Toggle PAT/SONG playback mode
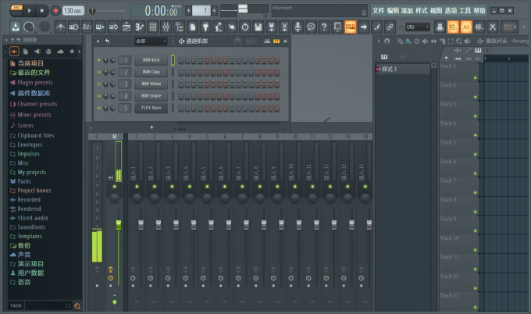Viewport: 531px width, 314px height. click(x=16, y=10)
